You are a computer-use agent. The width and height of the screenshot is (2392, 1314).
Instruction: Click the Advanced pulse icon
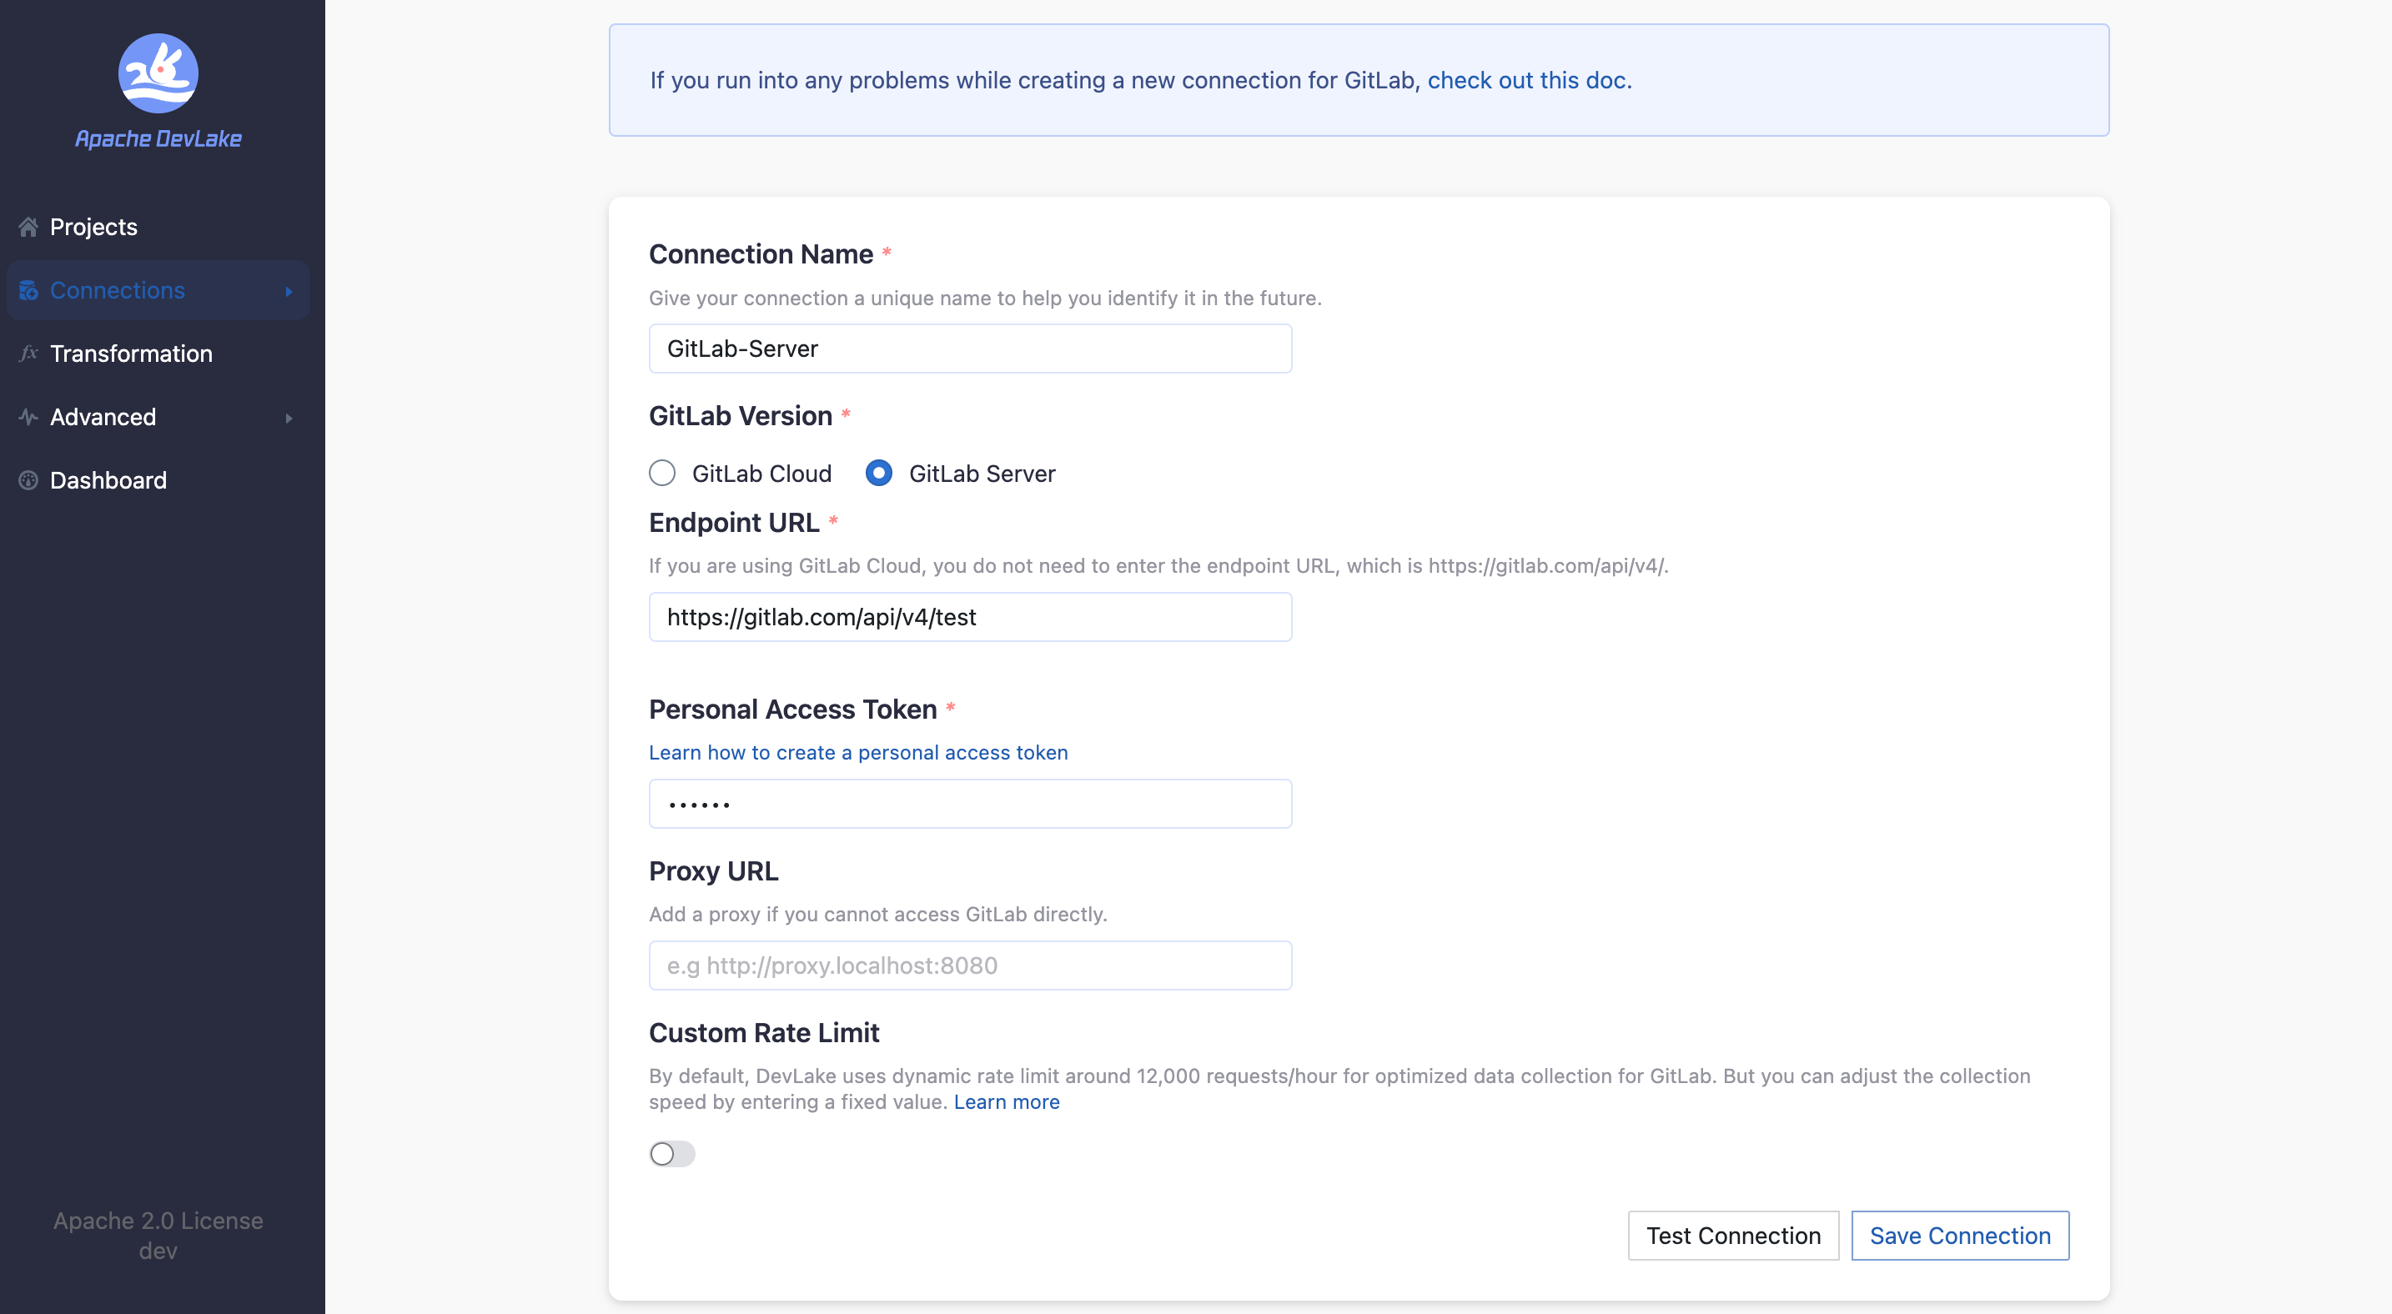coord(29,417)
